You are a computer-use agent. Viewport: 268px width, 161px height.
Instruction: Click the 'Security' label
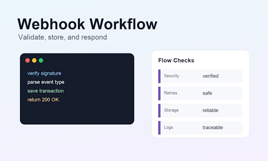(171, 76)
